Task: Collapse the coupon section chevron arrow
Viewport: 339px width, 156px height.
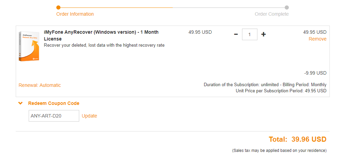Action: pos(20,103)
